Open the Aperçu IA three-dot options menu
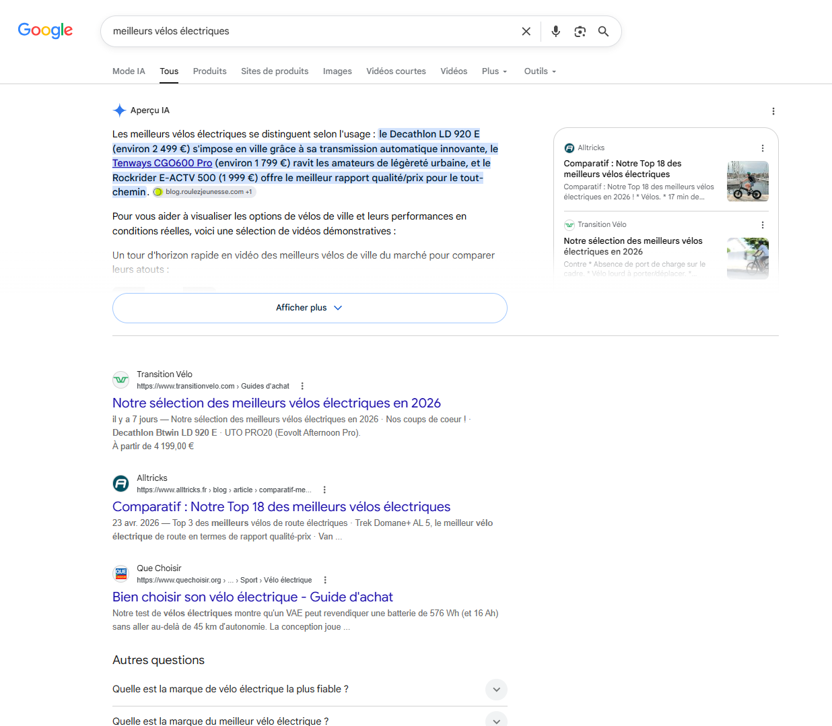 point(773,111)
